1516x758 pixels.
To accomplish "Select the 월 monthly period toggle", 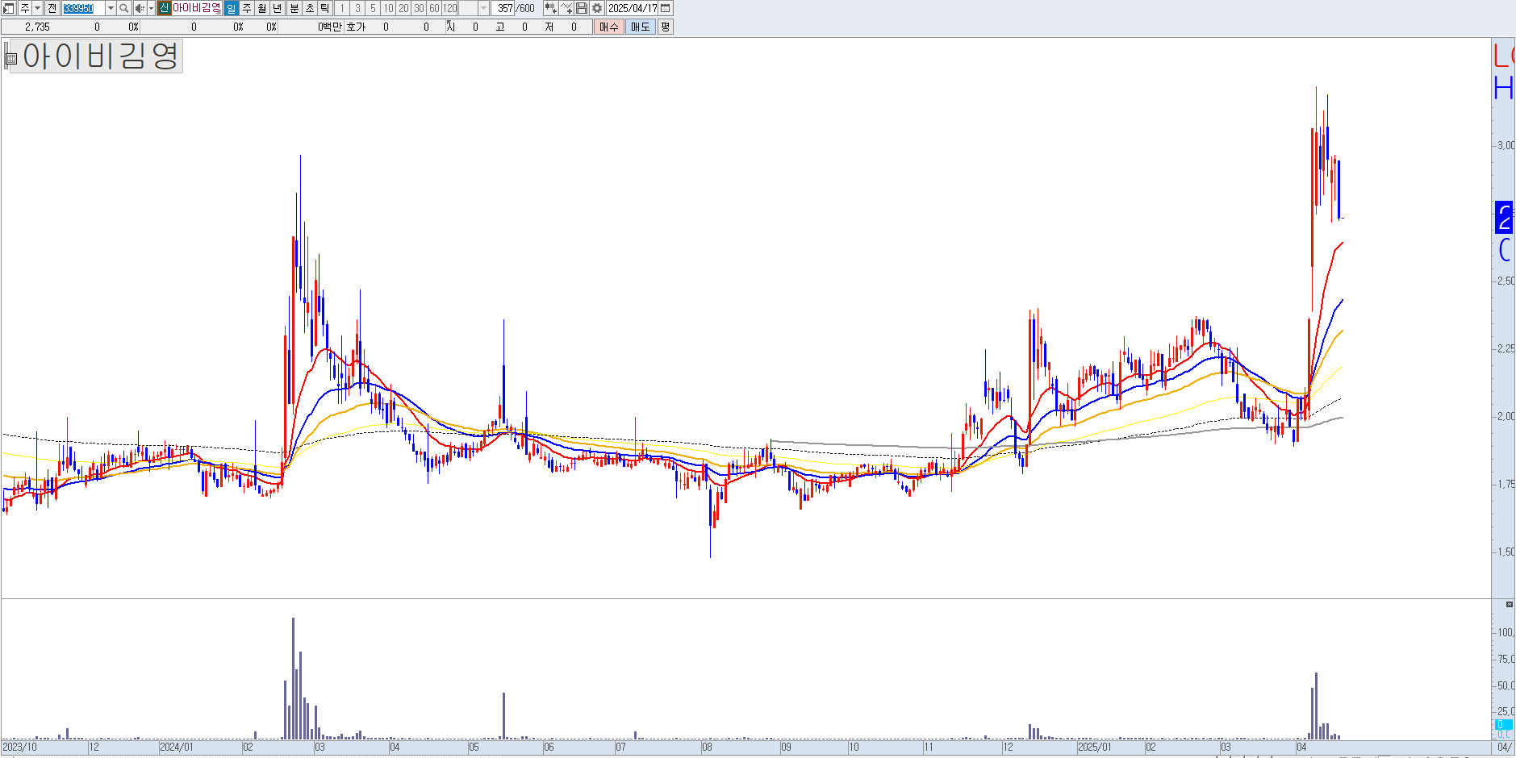I will (x=262, y=8).
